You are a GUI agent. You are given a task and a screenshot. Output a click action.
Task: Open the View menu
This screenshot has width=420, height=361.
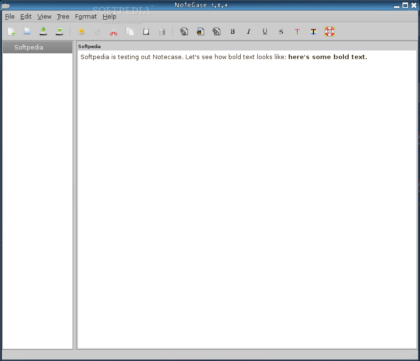[44, 17]
